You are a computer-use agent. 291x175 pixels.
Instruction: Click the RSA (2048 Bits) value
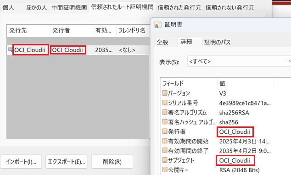point(240,170)
